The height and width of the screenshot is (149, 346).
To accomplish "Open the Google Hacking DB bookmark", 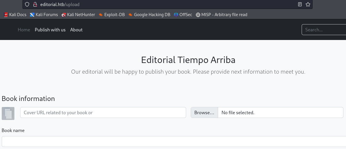I will (x=149, y=15).
